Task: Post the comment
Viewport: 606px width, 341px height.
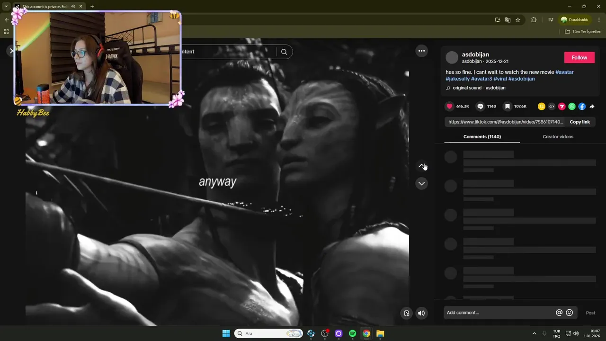Action: pos(590,313)
